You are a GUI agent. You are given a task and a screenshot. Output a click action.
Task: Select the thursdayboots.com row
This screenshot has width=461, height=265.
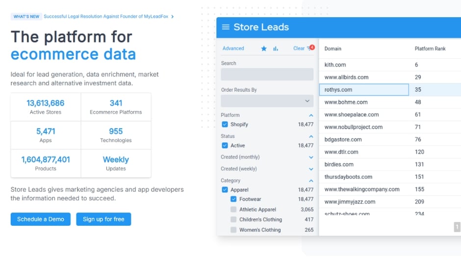pos(390,177)
